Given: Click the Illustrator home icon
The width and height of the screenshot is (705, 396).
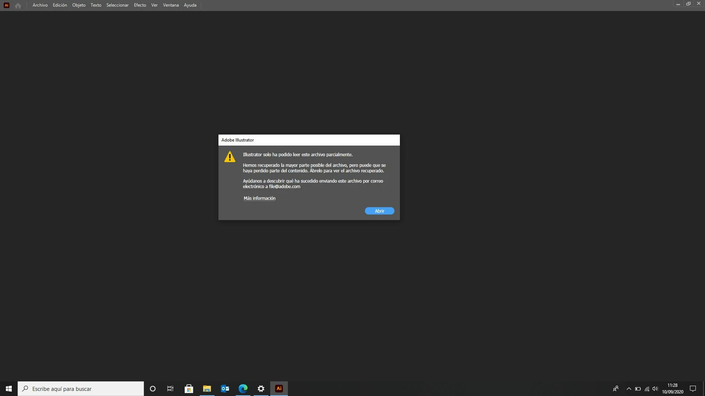Looking at the screenshot, I should point(18,5).
